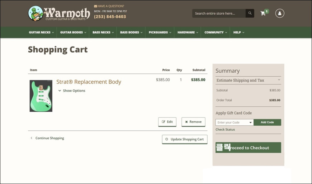312x184 pixels.
Task: Expand Estimate Shipping and Tax
Action: pyautogui.click(x=248, y=80)
